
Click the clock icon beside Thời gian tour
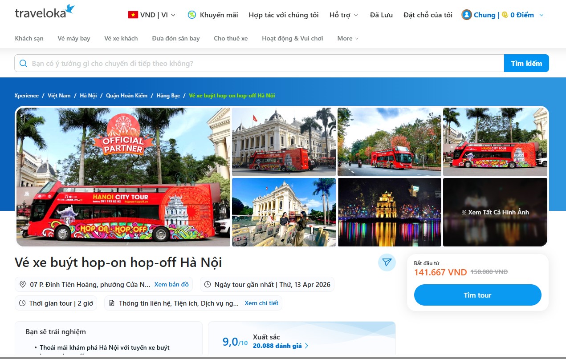pos(22,303)
